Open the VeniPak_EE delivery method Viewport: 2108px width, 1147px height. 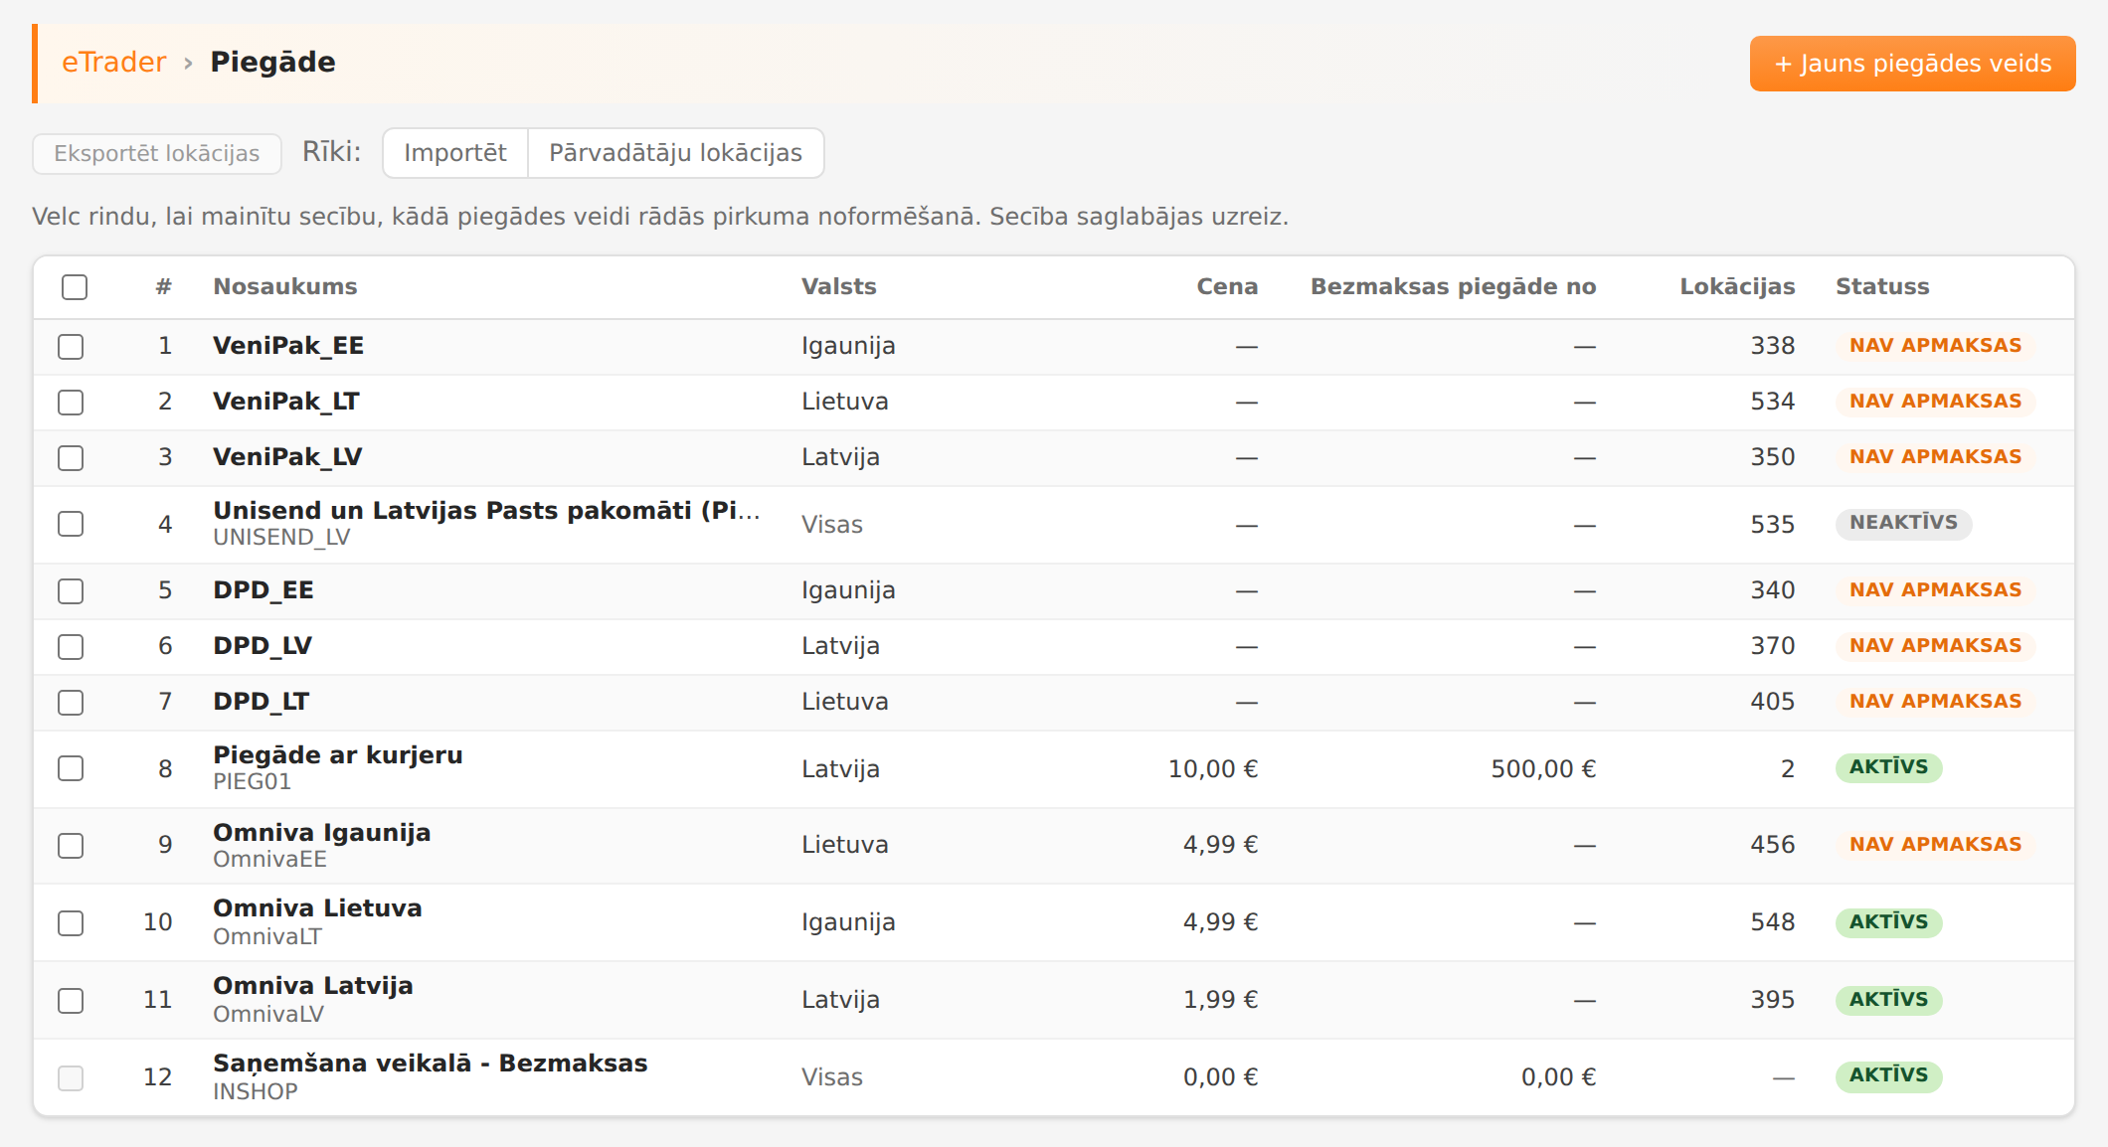pyautogui.click(x=288, y=346)
